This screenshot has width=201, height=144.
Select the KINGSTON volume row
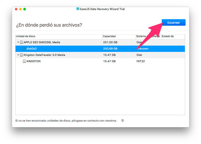[x=100, y=61]
